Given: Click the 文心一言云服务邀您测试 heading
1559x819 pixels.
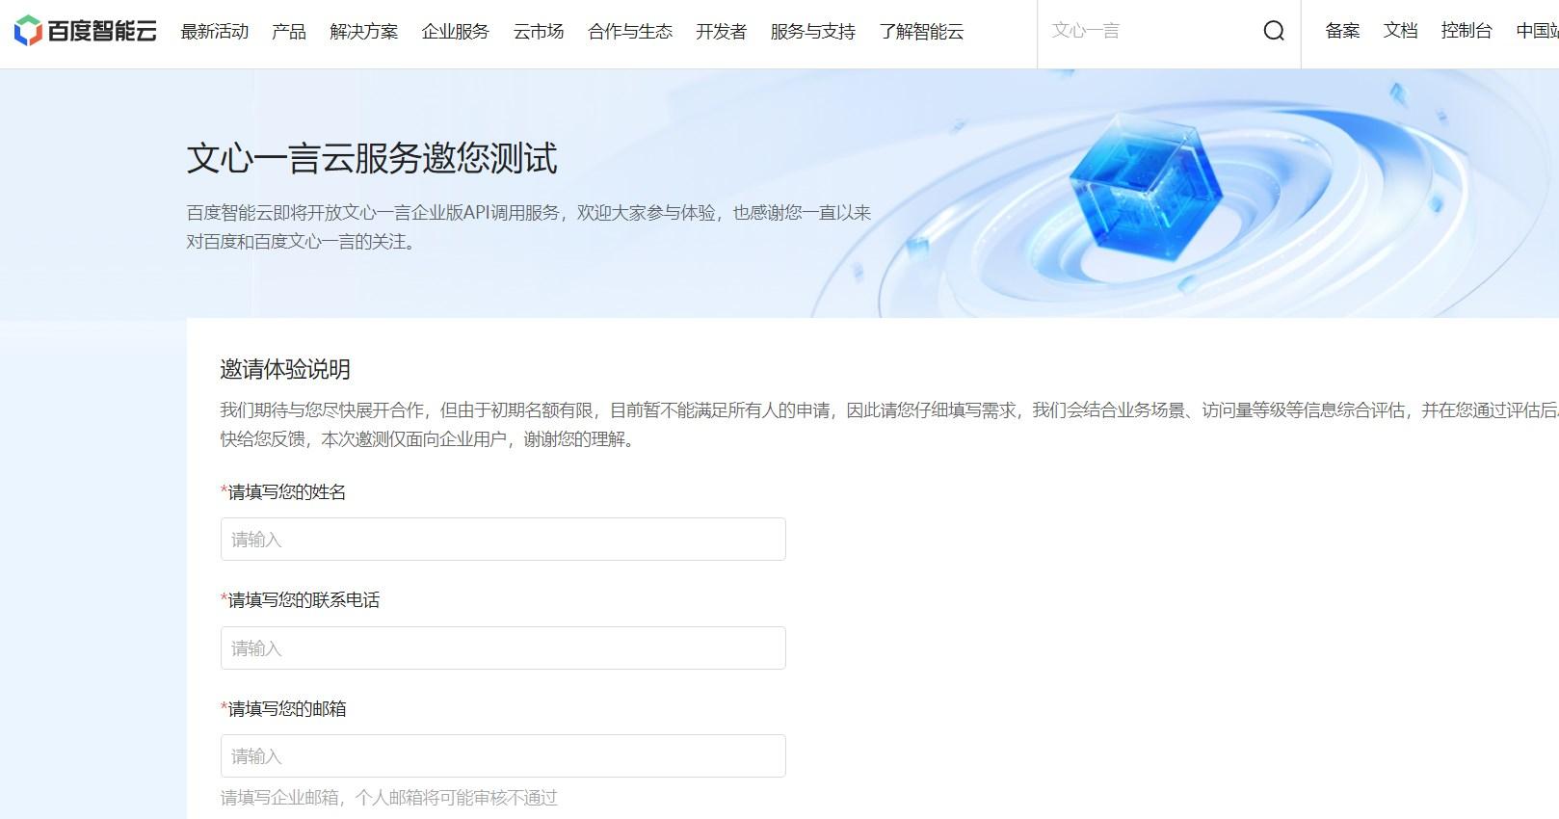Looking at the screenshot, I should point(372,158).
